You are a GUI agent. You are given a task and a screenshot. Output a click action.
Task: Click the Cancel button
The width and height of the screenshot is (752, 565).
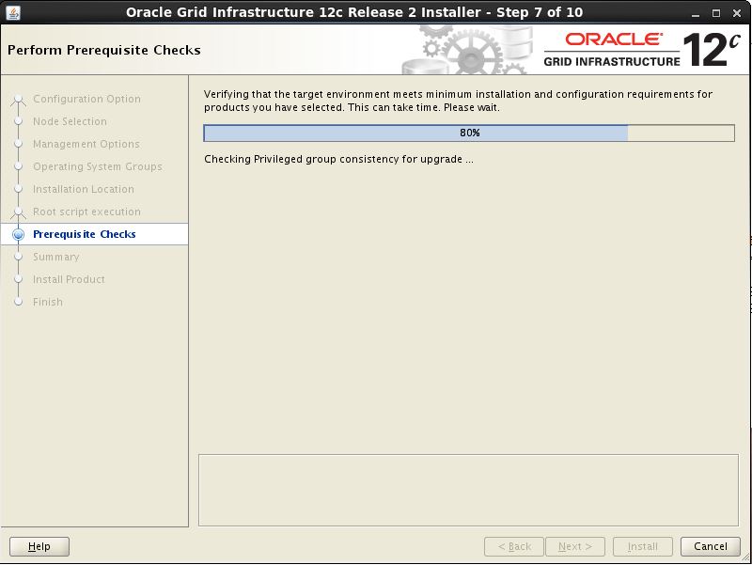pos(711,546)
